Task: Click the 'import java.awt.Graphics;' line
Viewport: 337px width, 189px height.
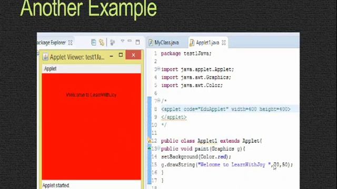Action: click(x=196, y=77)
